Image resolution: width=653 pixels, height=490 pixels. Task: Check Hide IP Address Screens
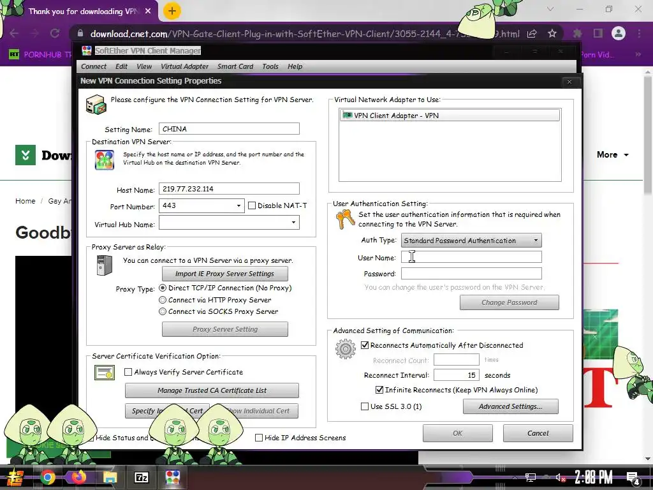259,438
